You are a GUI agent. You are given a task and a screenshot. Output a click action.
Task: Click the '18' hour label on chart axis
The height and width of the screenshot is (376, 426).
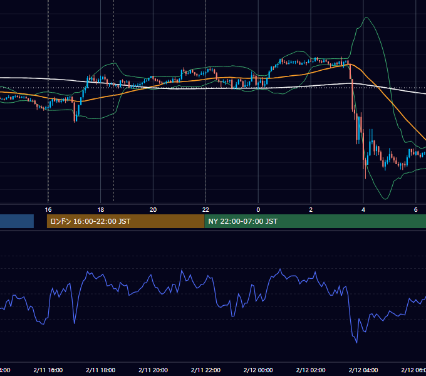coord(100,210)
